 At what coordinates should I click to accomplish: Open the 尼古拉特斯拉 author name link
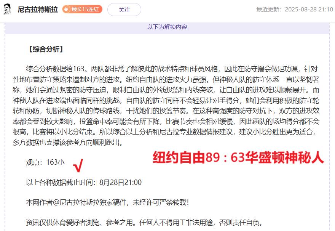tap(38, 10)
